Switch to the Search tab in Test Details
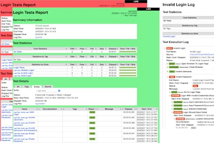Viewport: 214px width, 143px height. click(48, 86)
